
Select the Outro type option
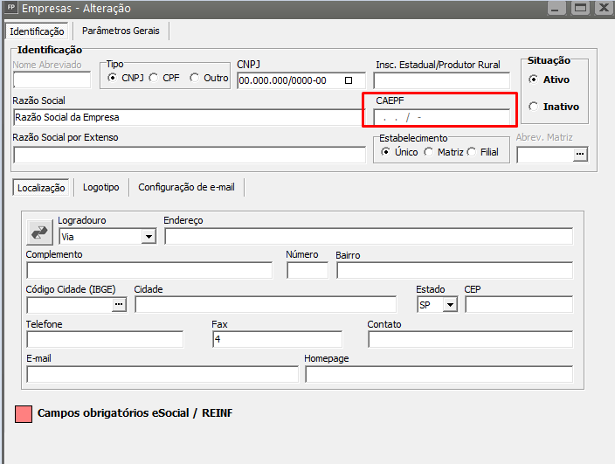(x=195, y=78)
